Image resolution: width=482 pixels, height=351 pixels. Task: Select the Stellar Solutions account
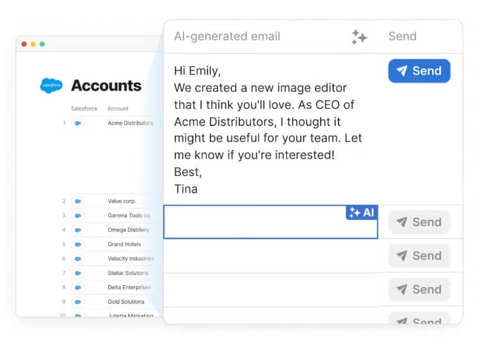pos(128,273)
